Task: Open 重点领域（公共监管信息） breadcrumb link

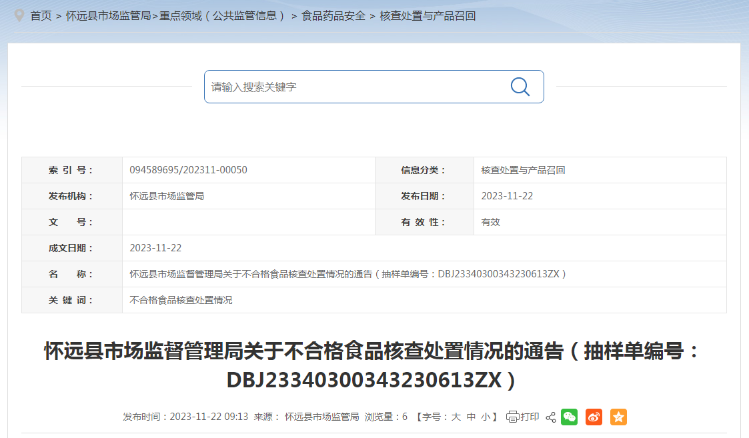Action: [223, 16]
